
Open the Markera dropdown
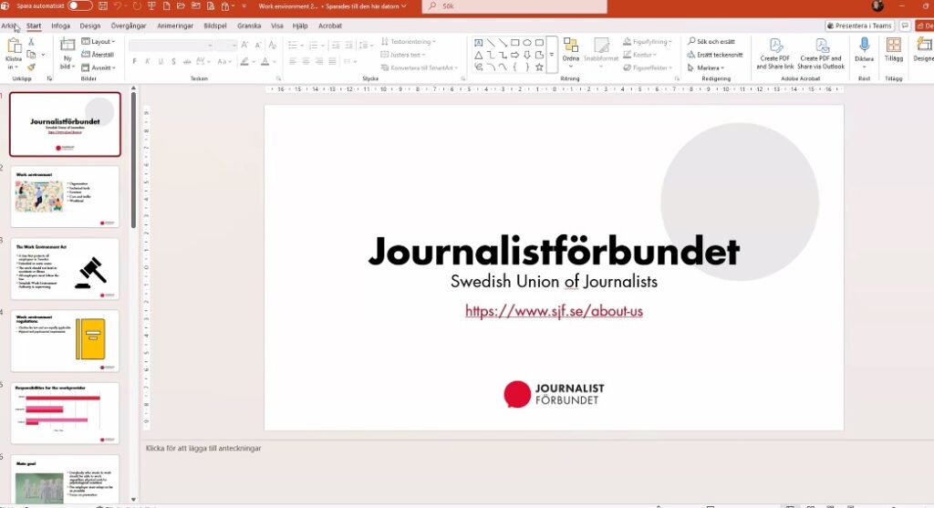click(x=706, y=67)
